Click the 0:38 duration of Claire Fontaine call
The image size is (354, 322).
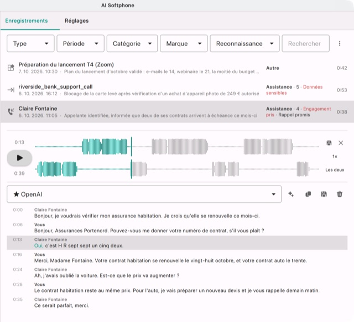pyautogui.click(x=342, y=112)
